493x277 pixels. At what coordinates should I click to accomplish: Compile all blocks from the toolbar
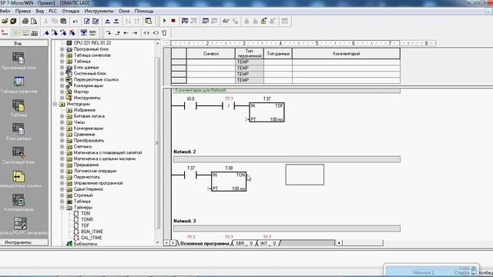(x=96, y=21)
